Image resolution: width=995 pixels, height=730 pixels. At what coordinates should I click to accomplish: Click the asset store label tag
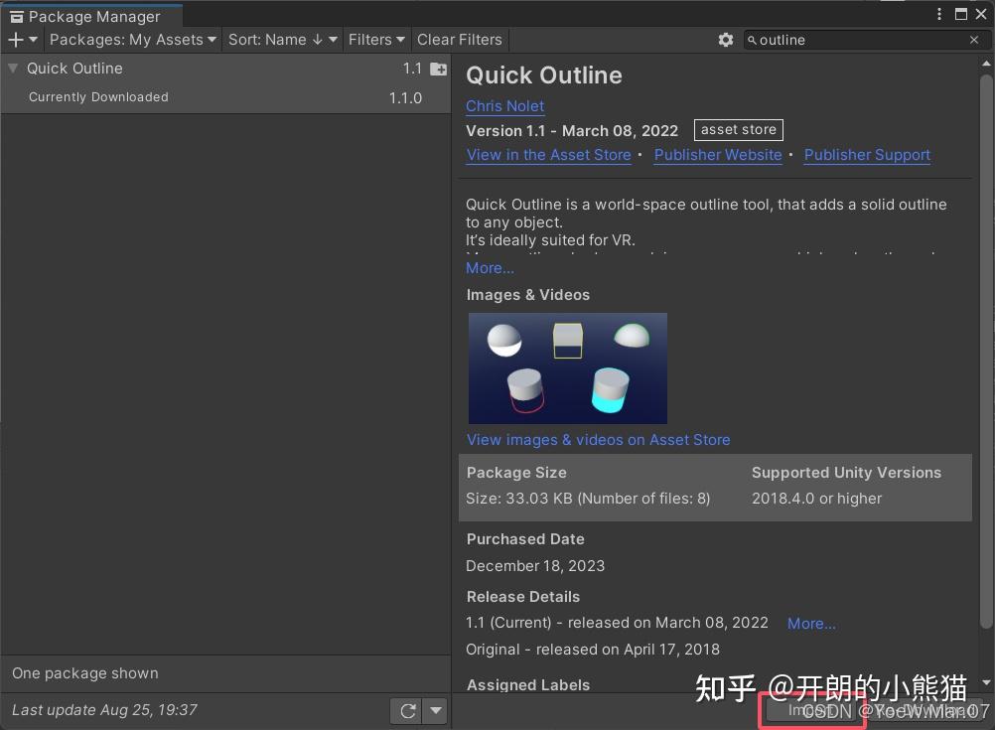[x=738, y=129]
